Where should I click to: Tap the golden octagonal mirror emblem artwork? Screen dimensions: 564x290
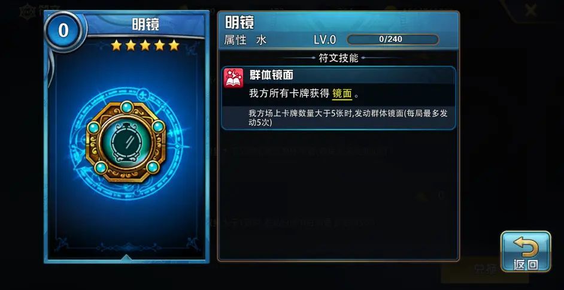click(x=126, y=142)
